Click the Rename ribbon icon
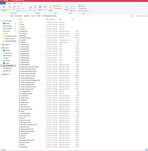Viewport: 148px width, 151px height. pyautogui.click(x=45, y=8)
